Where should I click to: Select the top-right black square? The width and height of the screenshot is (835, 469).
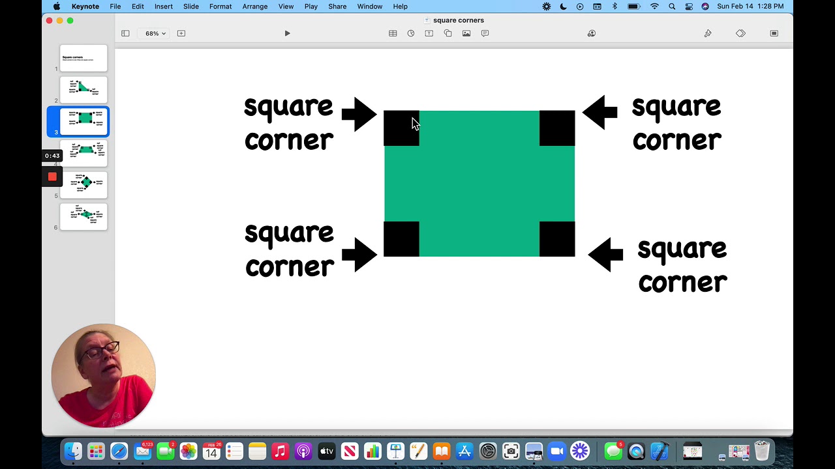(x=557, y=128)
